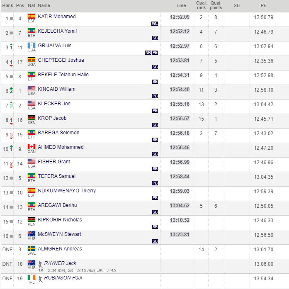Viewport: 289px width, 289px height.
Task: Open athlete CHEPTEGEI Joshua
Action: [x=61, y=60]
